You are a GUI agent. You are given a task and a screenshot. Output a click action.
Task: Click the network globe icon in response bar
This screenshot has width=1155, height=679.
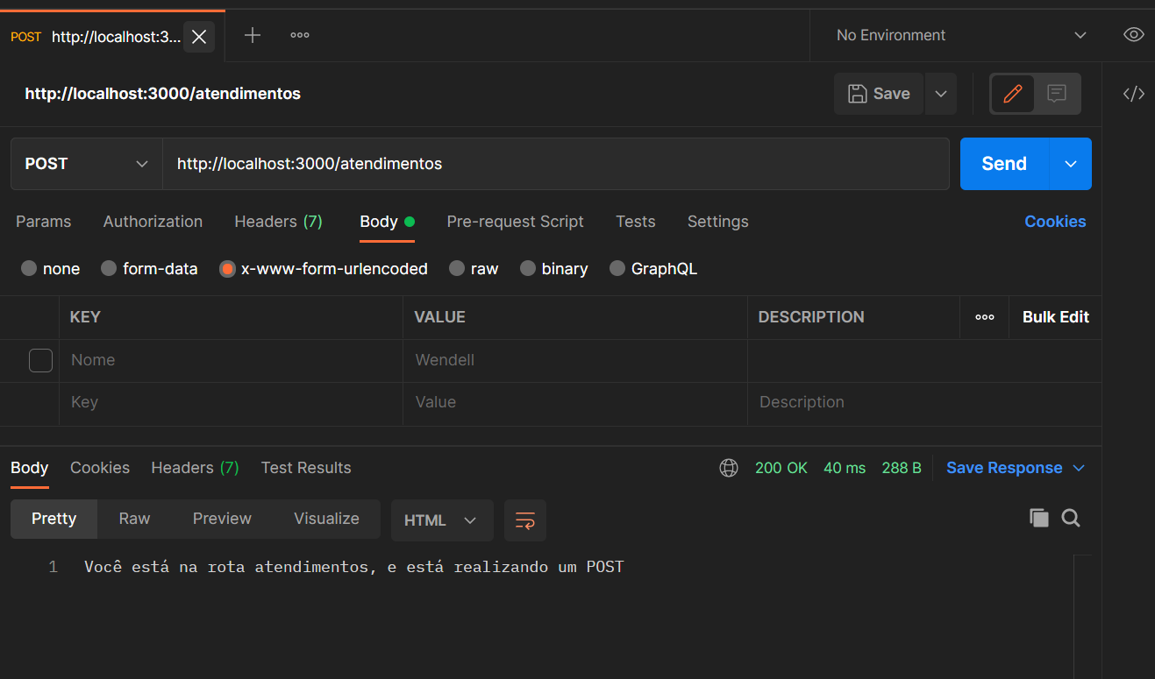click(729, 468)
